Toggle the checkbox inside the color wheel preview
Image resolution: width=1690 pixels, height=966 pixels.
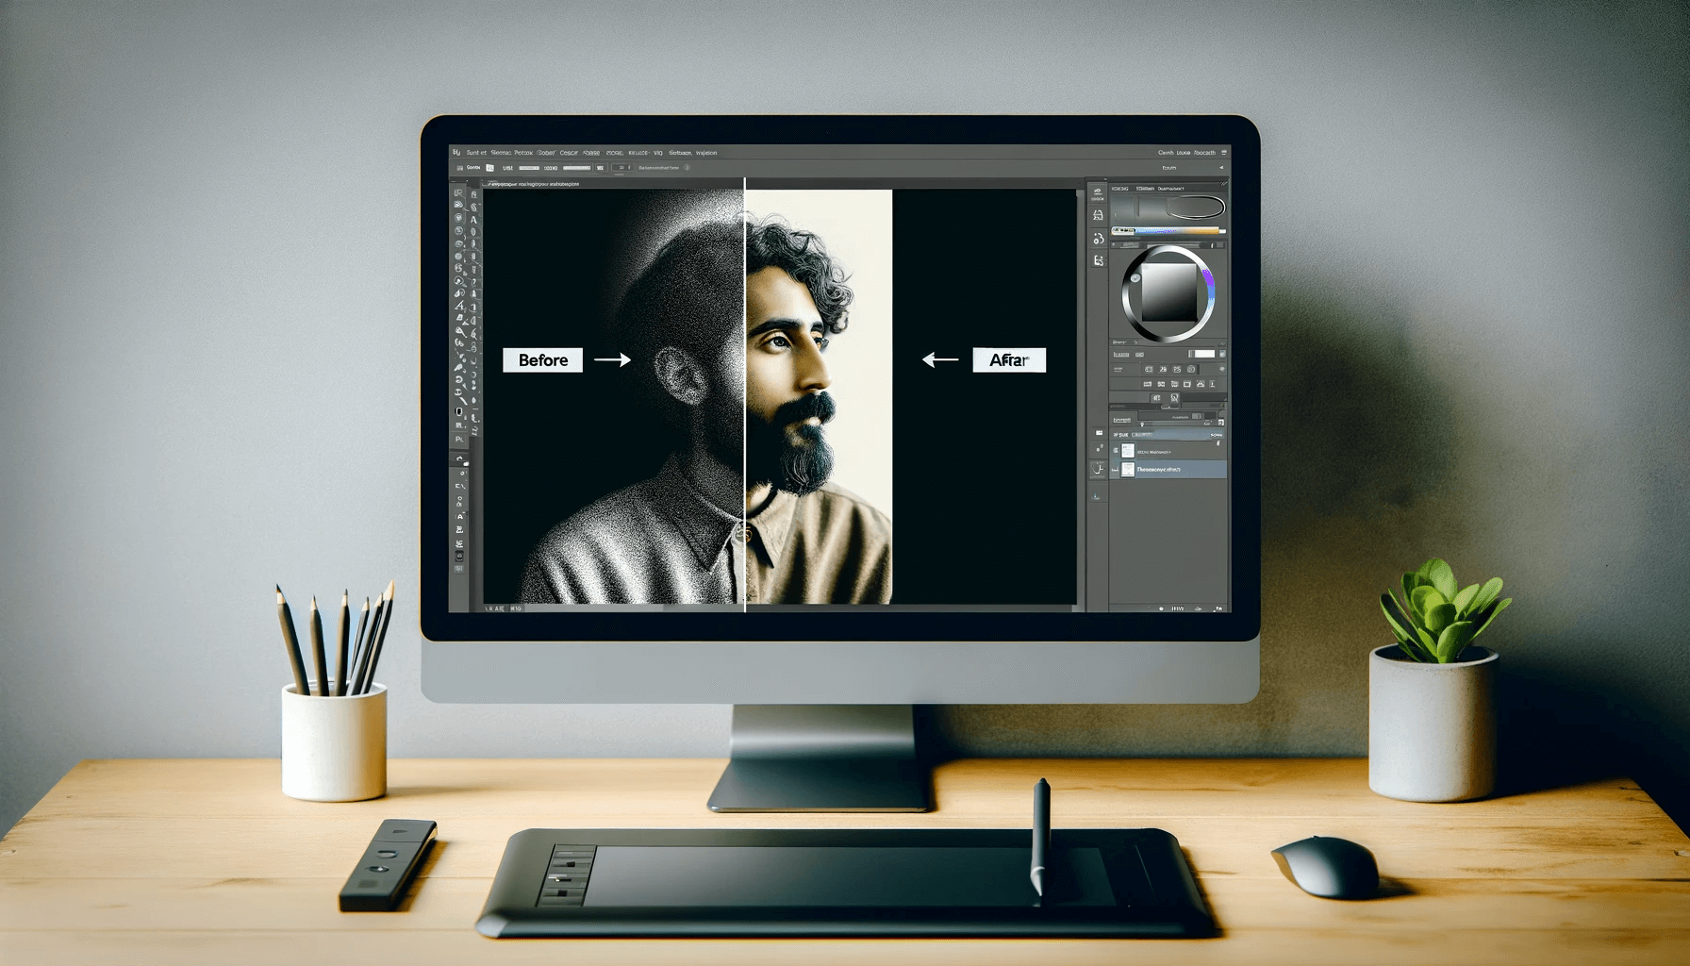point(1136,277)
